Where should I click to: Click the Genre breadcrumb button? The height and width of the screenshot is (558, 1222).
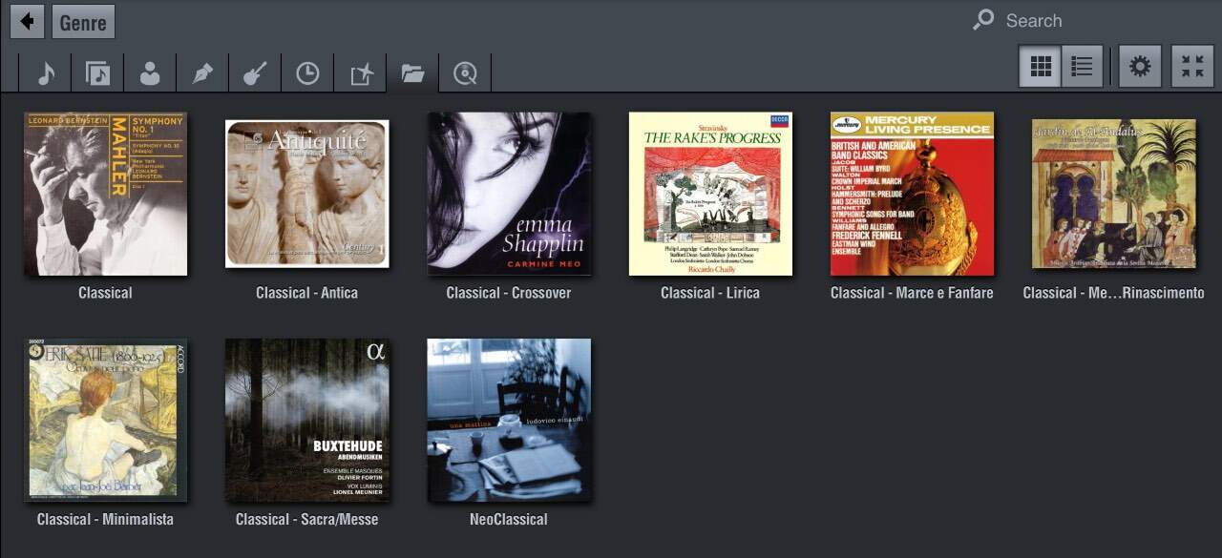pos(83,22)
